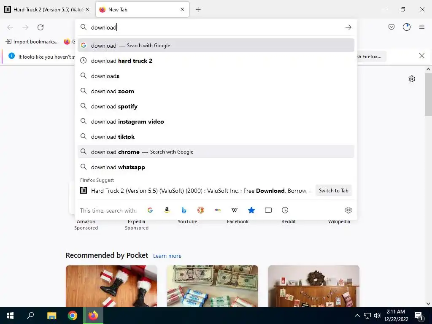The image size is (432, 324).
Task: Click Import bookmarks button
Action: [32, 42]
